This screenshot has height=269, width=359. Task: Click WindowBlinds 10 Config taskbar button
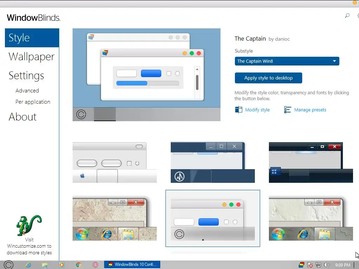(132, 265)
